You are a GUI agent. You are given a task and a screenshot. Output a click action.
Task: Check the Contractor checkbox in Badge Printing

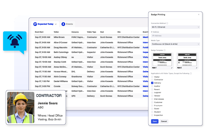[152, 80]
